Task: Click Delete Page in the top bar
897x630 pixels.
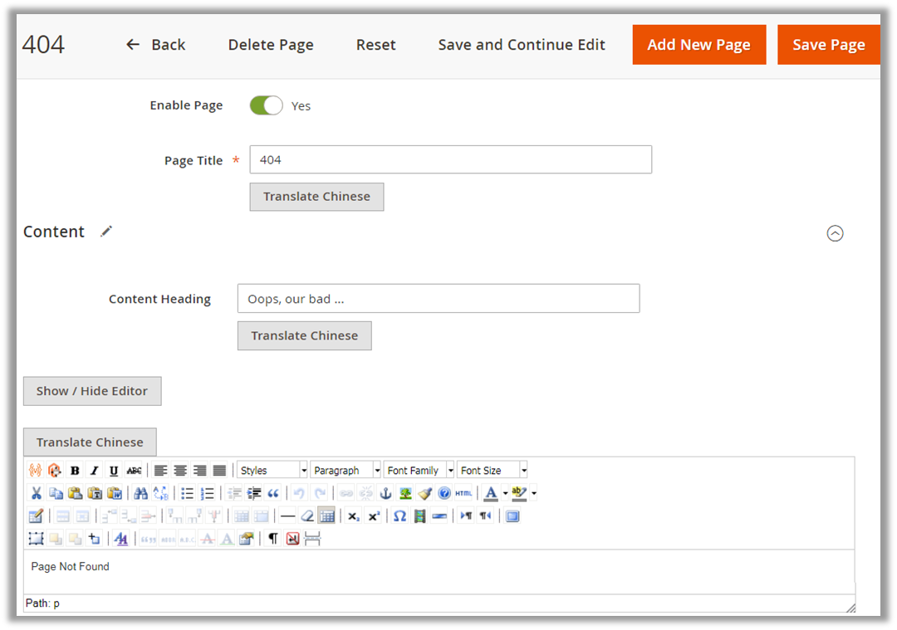Action: pyautogui.click(x=271, y=45)
